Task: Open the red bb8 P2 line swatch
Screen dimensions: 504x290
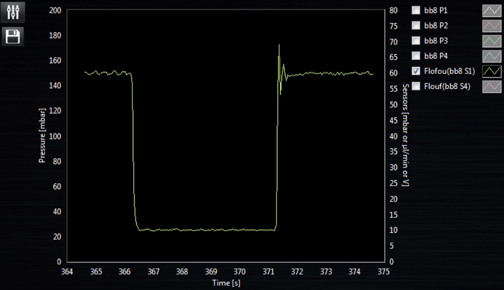Action: tap(491, 25)
